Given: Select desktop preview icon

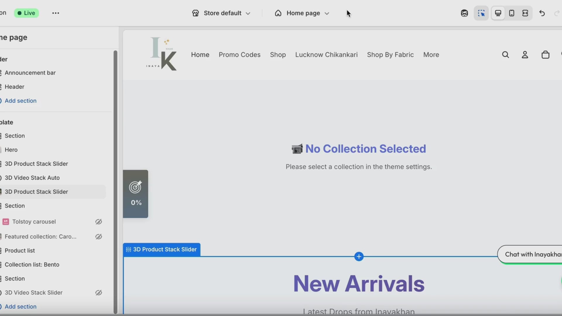Looking at the screenshot, I should point(498,13).
